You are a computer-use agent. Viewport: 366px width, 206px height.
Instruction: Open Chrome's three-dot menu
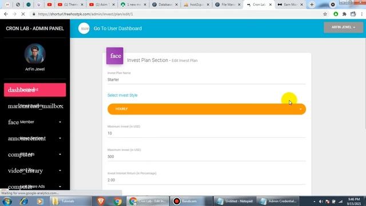pos(362,14)
